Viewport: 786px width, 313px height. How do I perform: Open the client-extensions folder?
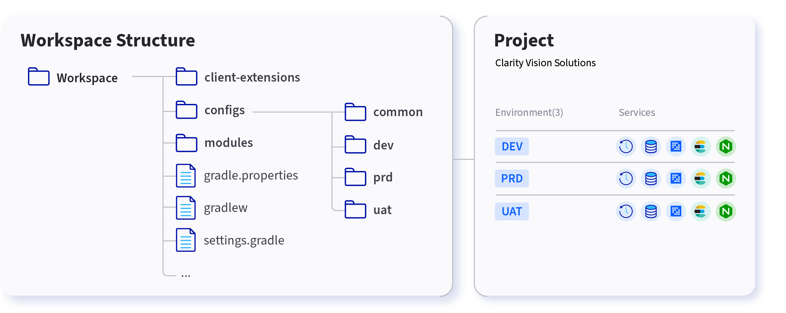click(238, 77)
